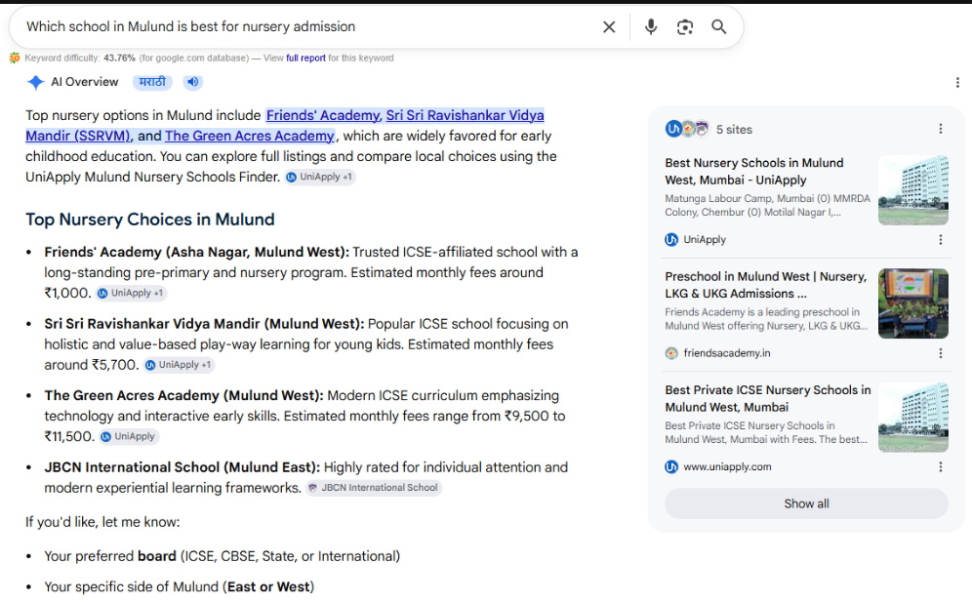This screenshot has width=972, height=603.
Task: Switch AI Overview language to मराठी
Action: point(152,82)
